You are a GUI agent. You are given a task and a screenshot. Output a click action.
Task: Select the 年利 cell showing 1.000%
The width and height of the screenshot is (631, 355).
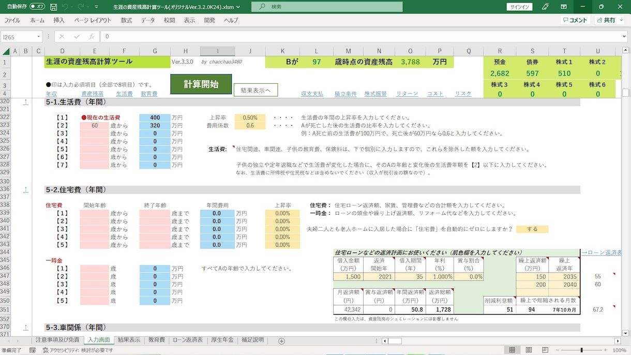[439, 277]
